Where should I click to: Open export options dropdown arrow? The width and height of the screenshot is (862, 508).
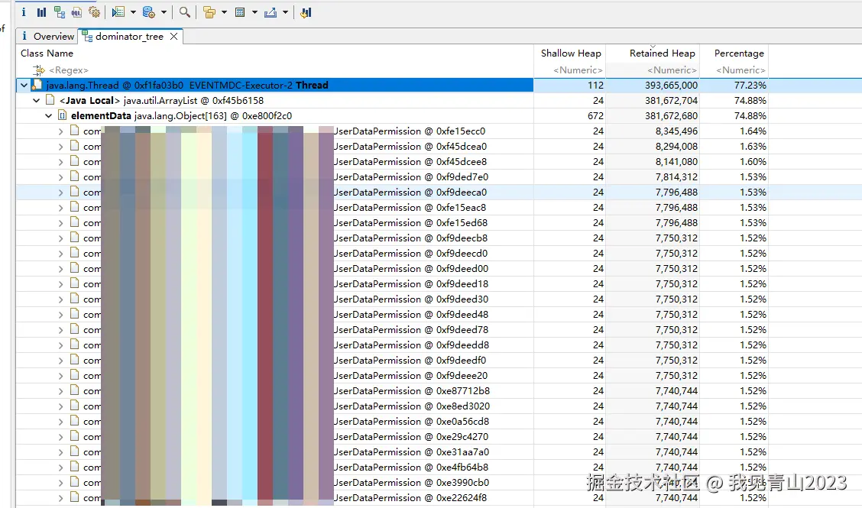[x=285, y=12]
